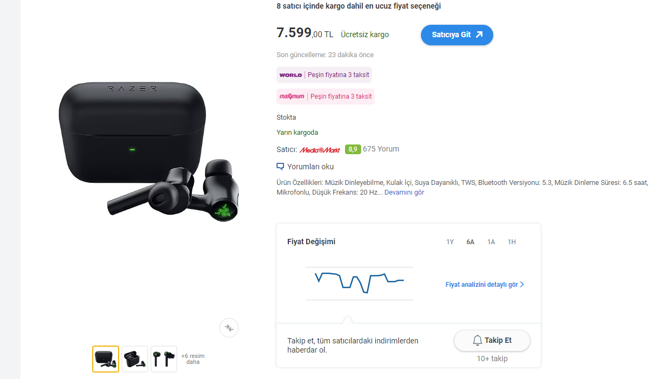Screen dimensions: 656x379
Task: Select the 1Y price history range
Action: click(450, 242)
